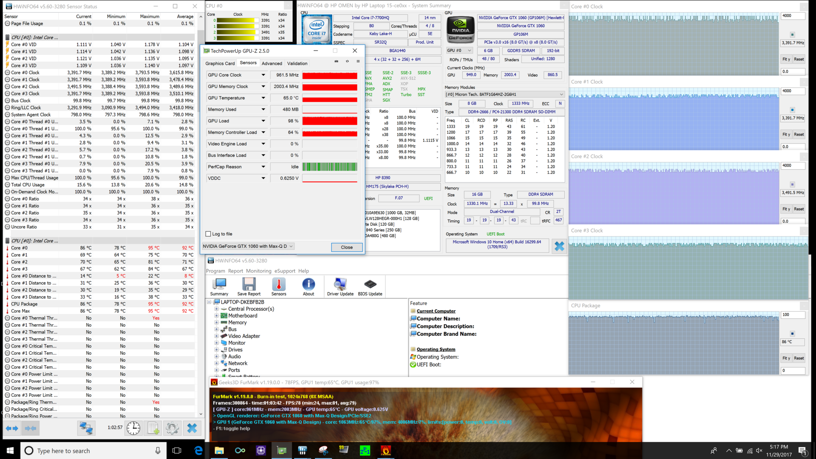Viewport: 816px width, 459px height.
Task: Click the Core #0 Clock graph maximum value field
Action: [793, 16]
